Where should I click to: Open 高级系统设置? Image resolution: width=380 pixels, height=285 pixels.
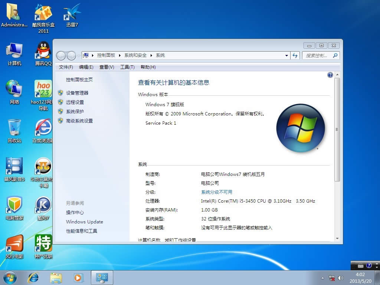[x=79, y=121]
